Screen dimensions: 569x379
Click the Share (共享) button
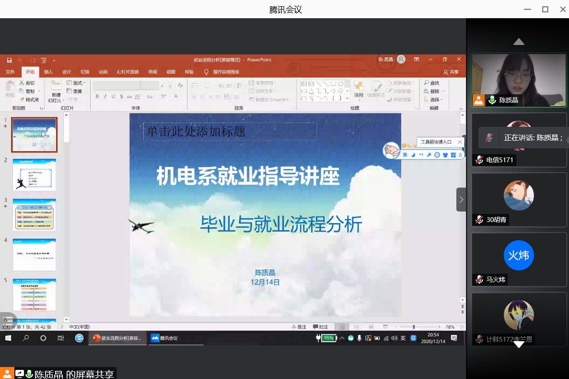coord(451,72)
